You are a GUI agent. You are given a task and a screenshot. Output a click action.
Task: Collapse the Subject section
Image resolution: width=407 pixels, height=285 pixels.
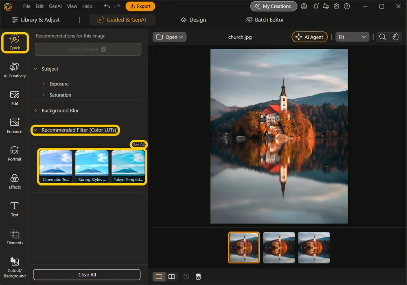36,69
